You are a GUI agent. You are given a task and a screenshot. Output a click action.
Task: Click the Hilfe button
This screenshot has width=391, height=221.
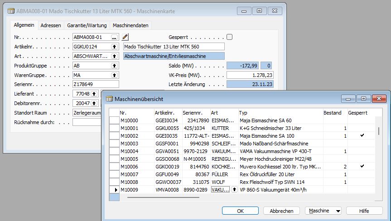[364, 211]
